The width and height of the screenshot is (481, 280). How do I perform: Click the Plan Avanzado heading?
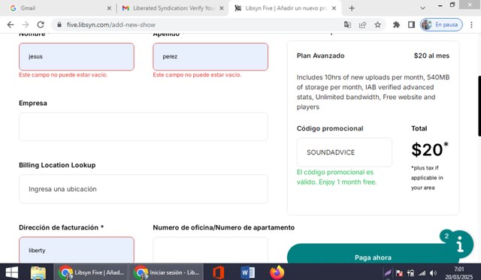click(321, 56)
